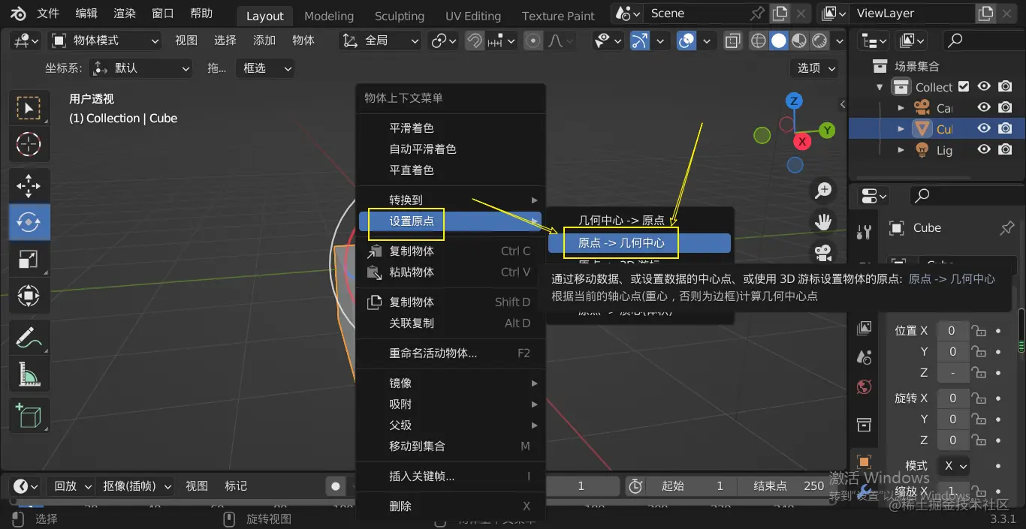Choose 原点 -> 几何中心 in submenu

click(x=639, y=243)
